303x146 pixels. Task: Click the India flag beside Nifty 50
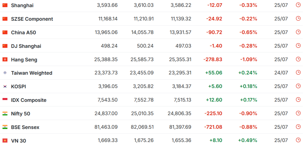[5, 113]
